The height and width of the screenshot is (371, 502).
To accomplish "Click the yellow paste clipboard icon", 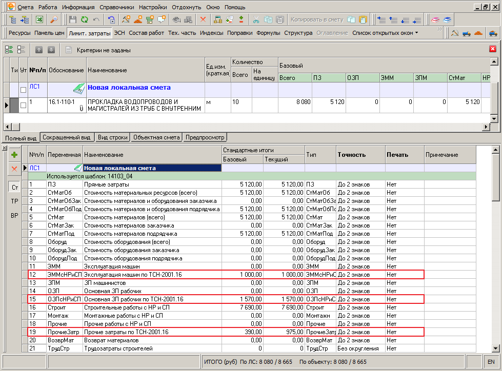I will [363, 20].
